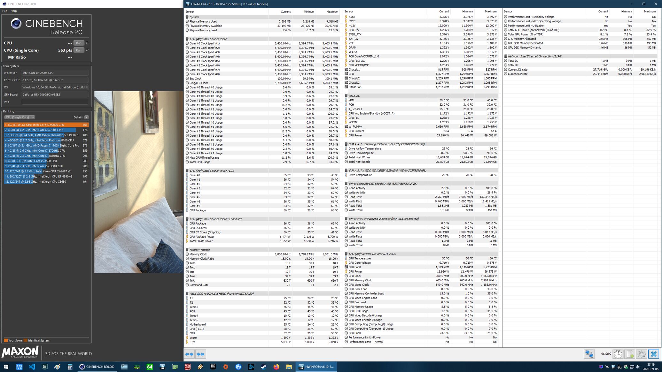Select the GPU D3D Memory Dedicated row
The height and width of the screenshot is (372, 662).
click(x=580, y=43)
